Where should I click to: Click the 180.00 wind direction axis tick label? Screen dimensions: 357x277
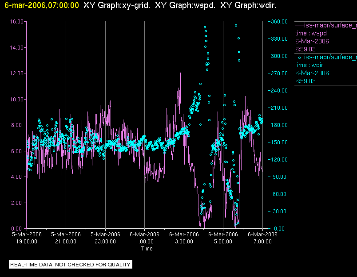coord(279,125)
